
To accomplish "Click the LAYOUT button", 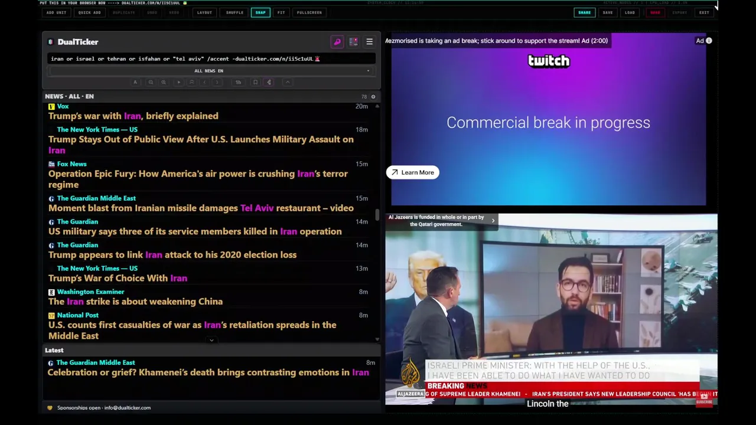I will click(x=204, y=12).
